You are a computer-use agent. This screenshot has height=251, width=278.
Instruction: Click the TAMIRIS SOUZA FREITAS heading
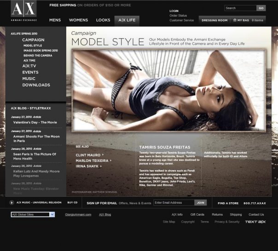[x=165, y=147]
